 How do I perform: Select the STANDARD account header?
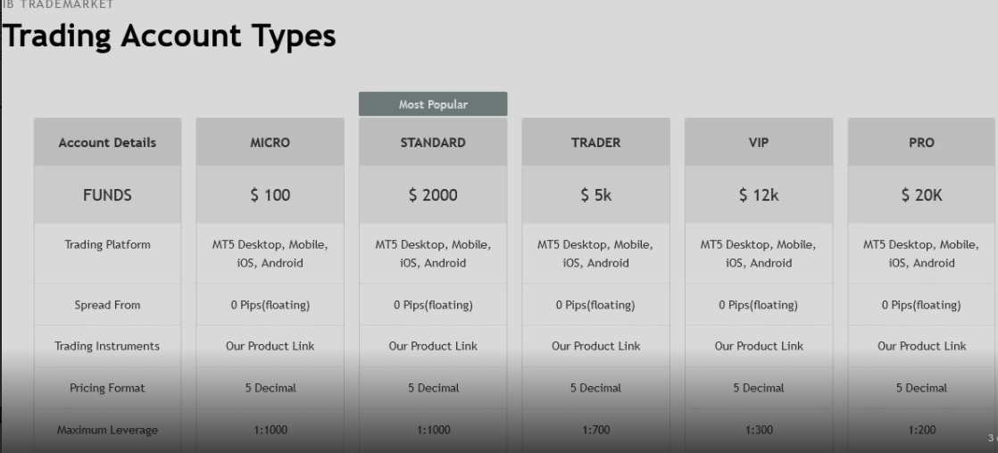point(433,143)
